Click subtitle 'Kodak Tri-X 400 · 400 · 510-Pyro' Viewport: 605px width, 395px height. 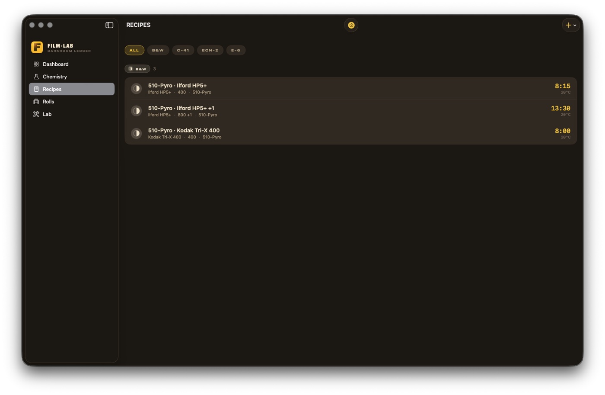pos(185,137)
